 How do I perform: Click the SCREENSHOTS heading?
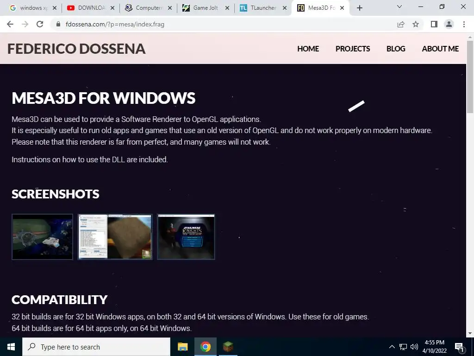click(x=56, y=194)
